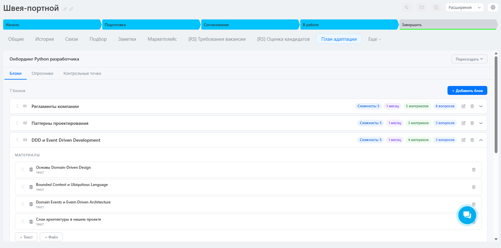Click the pencil icon next to Швея-портной title
Viewport: 501px width, 248px height.
(65, 9)
